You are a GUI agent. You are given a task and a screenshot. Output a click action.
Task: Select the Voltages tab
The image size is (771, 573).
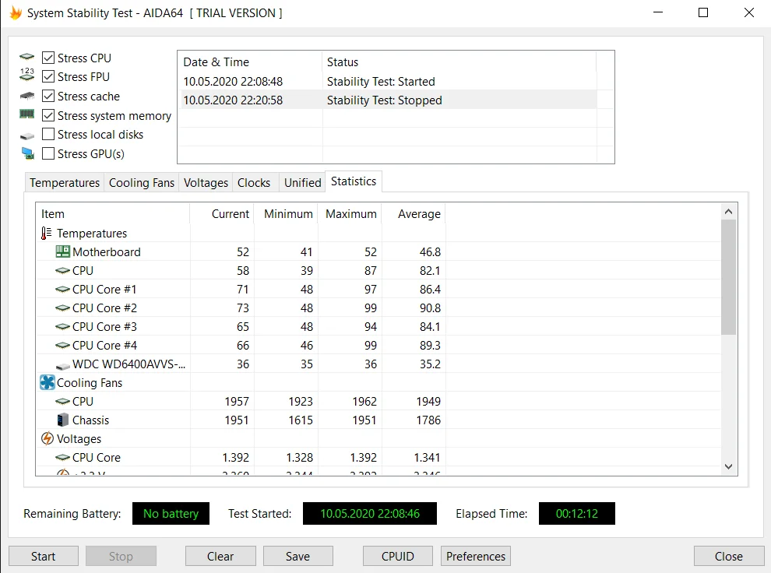click(x=206, y=183)
